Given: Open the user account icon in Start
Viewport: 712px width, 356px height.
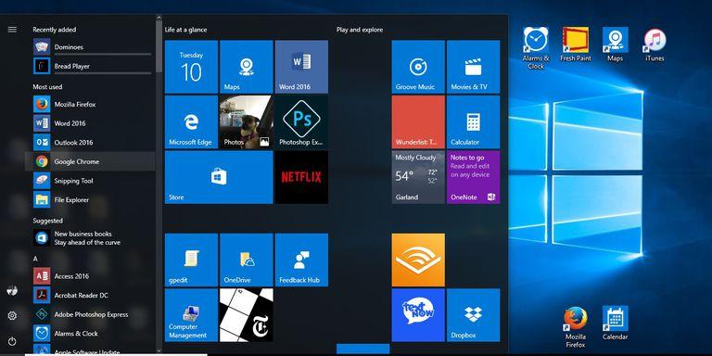Looking at the screenshot, I should coord(12,291).
